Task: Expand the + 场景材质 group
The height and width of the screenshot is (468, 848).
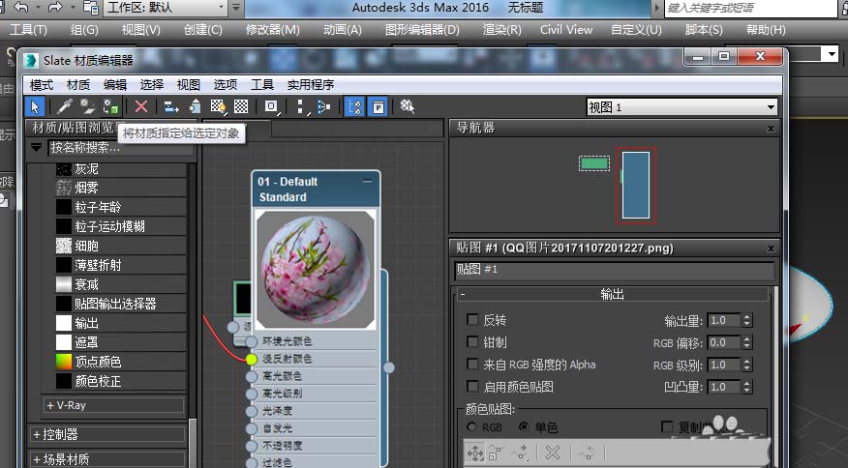Action: tap(108, 459)
